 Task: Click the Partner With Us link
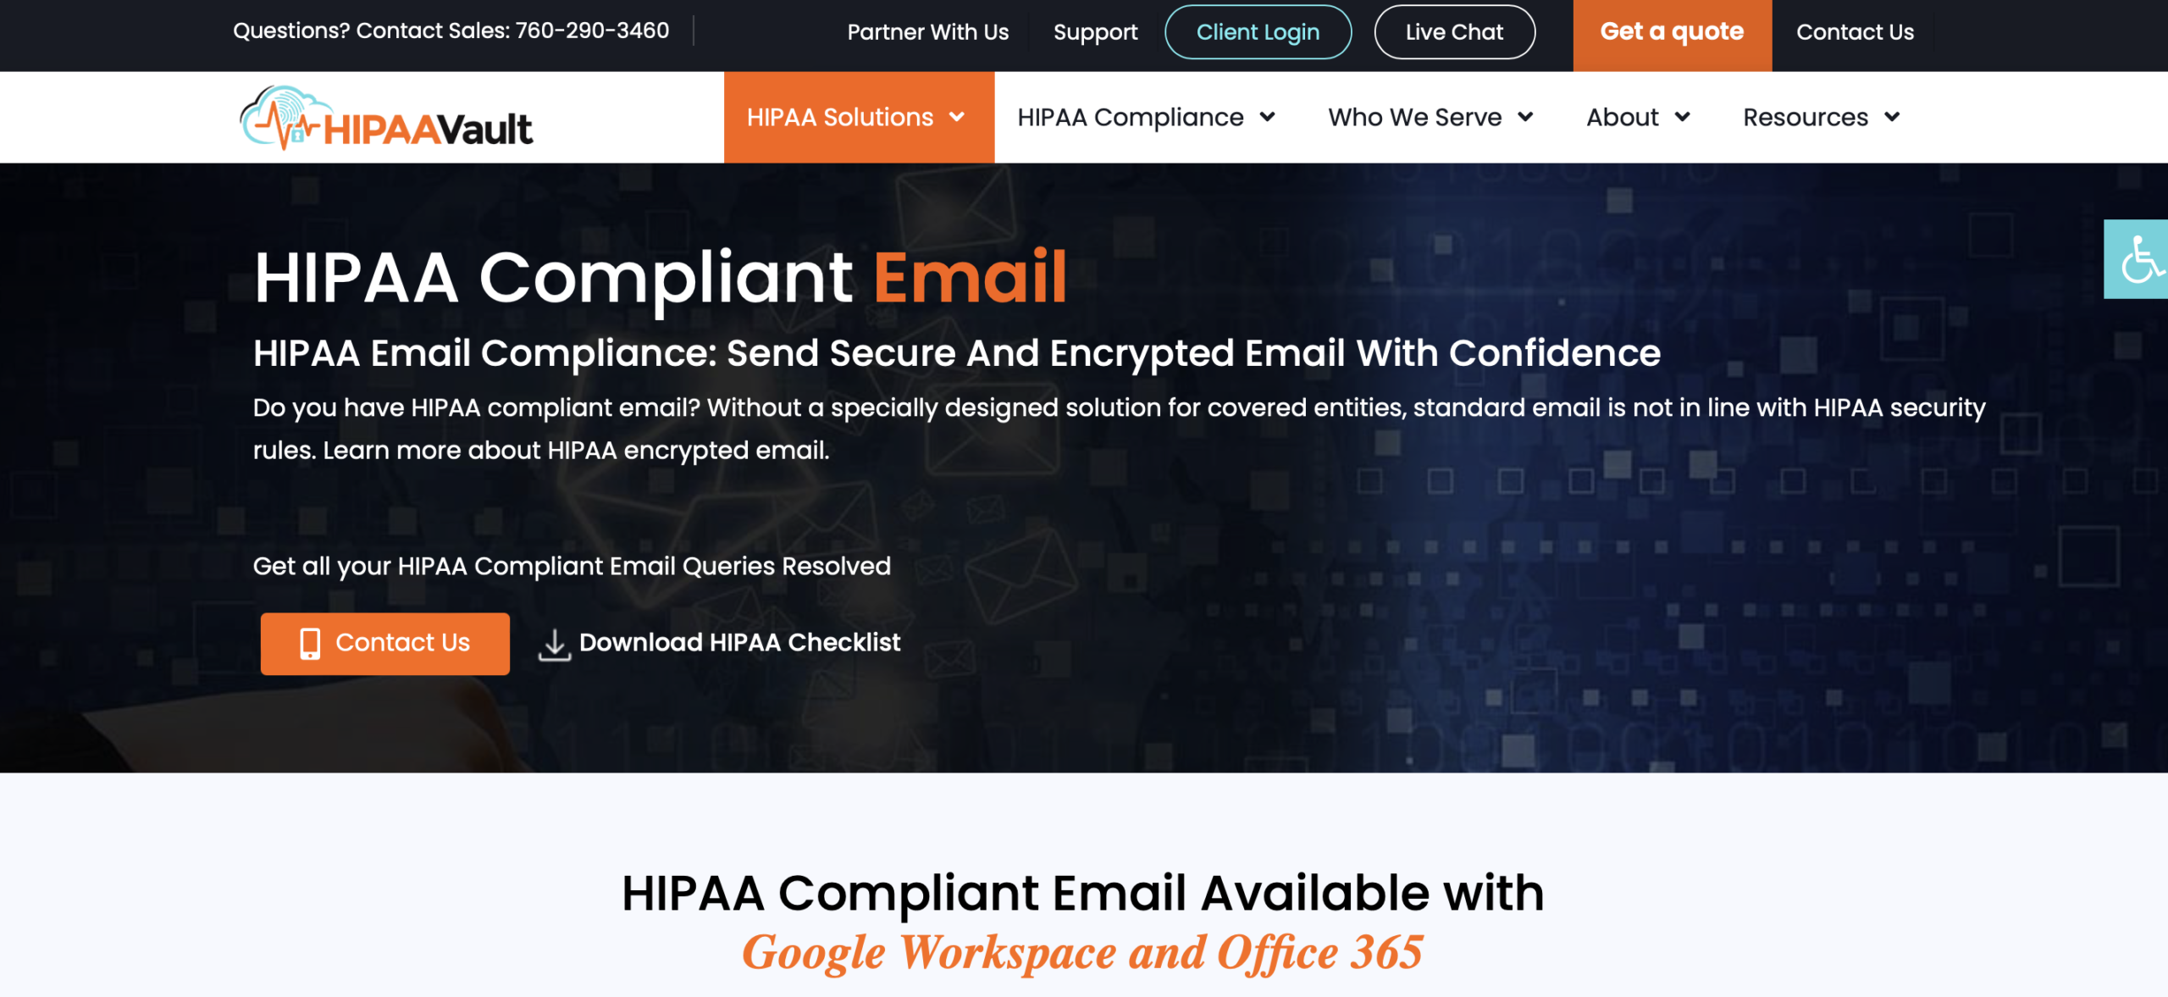pos(926,30)
